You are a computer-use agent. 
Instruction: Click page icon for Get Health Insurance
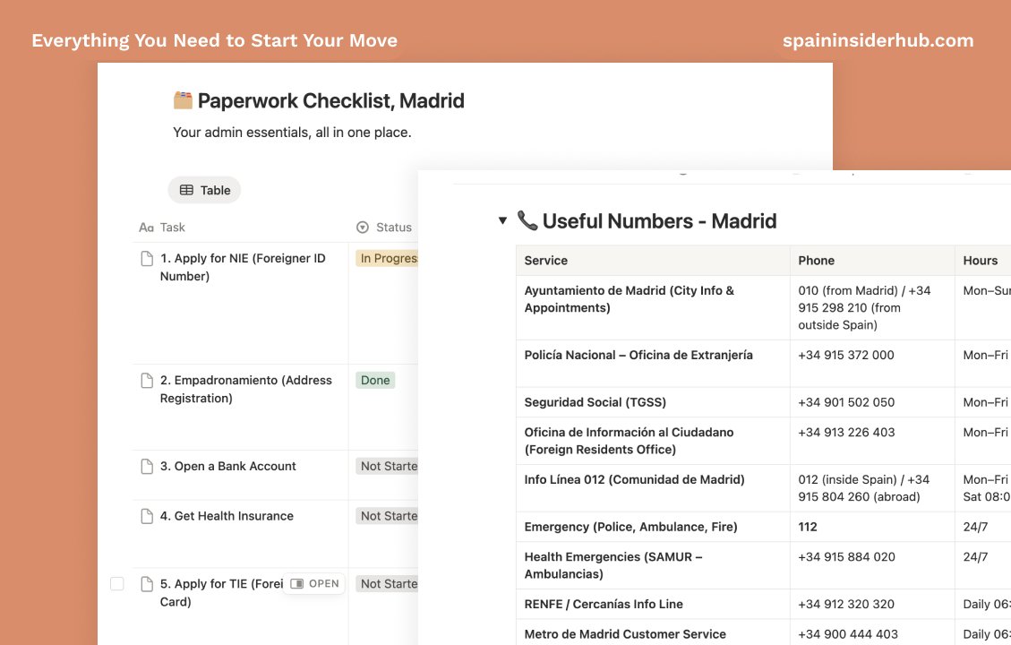click(x=147, y=516)
